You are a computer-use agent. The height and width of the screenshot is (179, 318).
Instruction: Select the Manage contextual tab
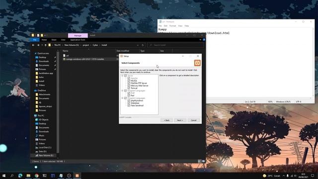78,35
